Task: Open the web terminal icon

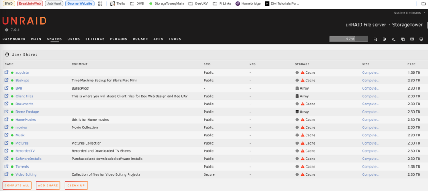Action: tap(394, 39)
